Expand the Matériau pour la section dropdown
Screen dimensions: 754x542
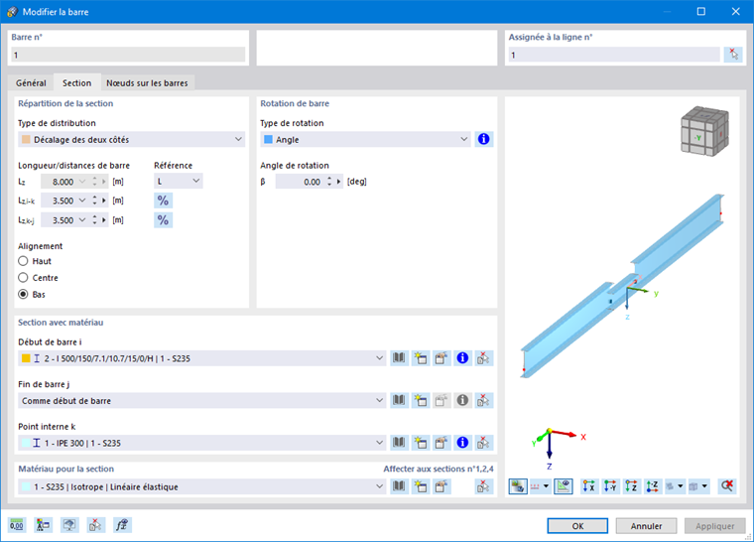coord(379,486)
